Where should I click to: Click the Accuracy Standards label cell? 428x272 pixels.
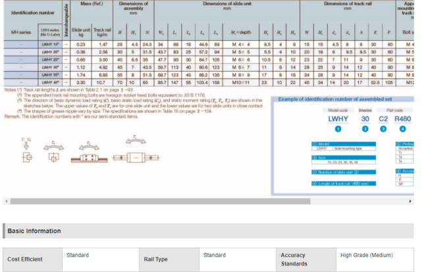[293, 259]
